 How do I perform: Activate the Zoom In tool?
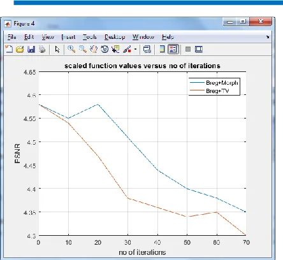point(71,49)
